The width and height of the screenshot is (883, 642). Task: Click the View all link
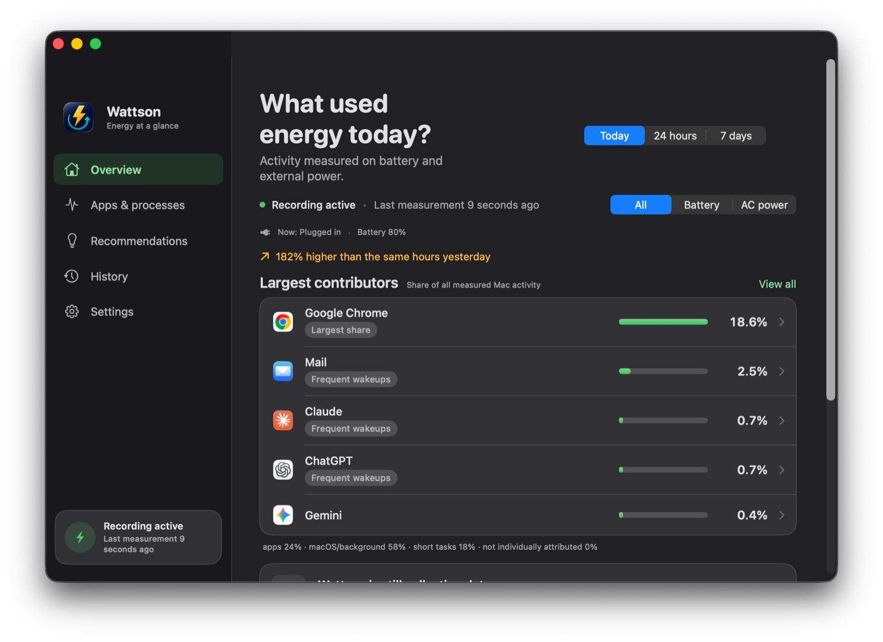pos(777,284)
